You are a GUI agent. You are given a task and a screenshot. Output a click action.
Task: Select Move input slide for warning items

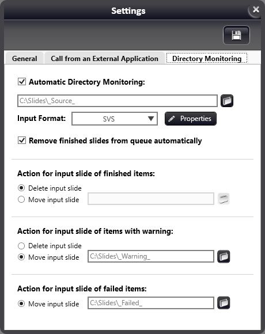(21, 257)
